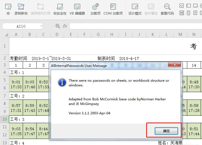
Task: Click the 2019-3-1~2019-3-31 date range text
Action: (51, 59)
